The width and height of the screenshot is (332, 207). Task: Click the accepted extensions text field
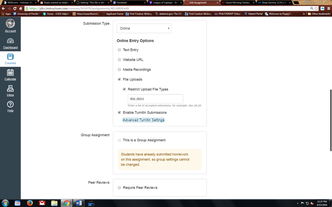[x=155, y=99]
